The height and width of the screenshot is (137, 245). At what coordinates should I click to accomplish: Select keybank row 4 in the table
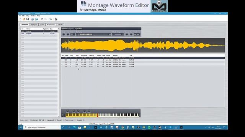point(143,64)
